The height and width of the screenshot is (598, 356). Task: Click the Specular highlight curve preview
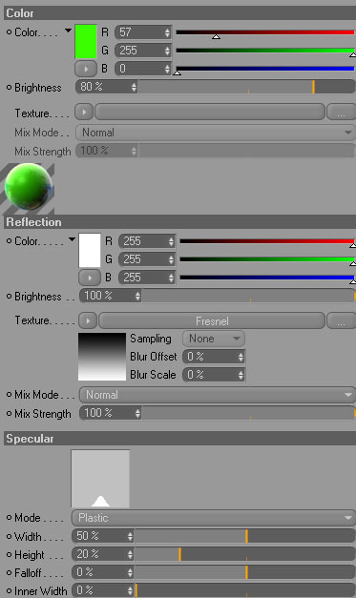pyautogui.click(x=100, y=479)
